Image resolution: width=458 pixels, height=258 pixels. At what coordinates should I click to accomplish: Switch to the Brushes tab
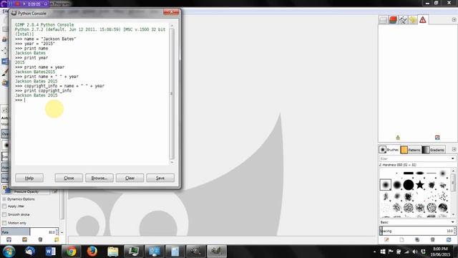(389, 150)
